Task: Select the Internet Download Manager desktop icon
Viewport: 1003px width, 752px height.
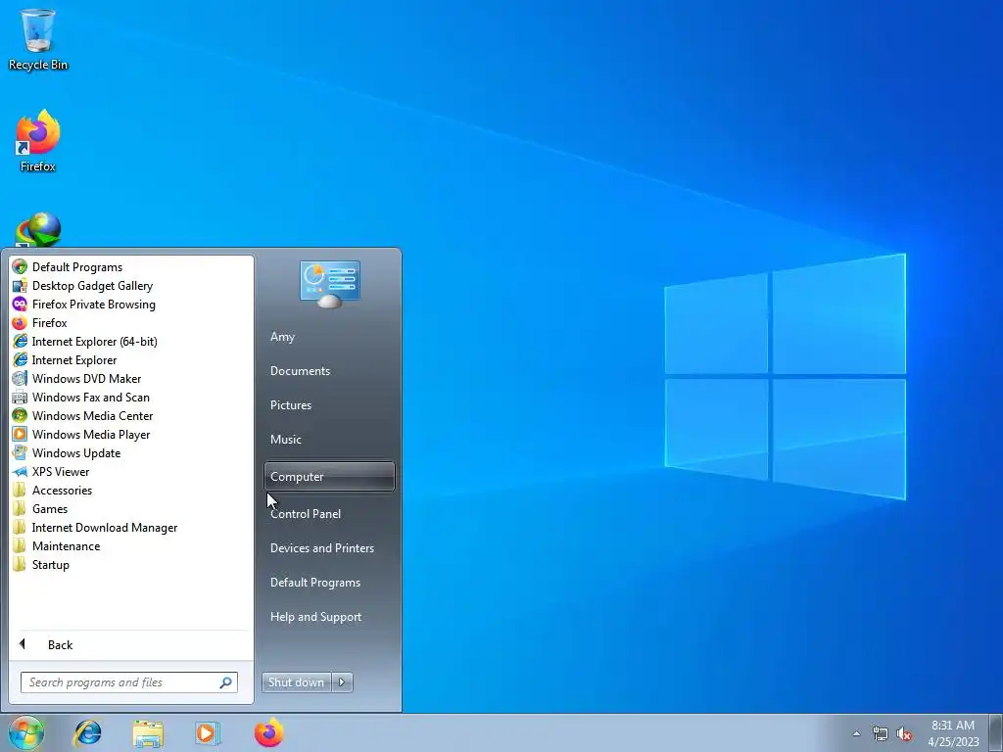Action: [x=38, y=229]
